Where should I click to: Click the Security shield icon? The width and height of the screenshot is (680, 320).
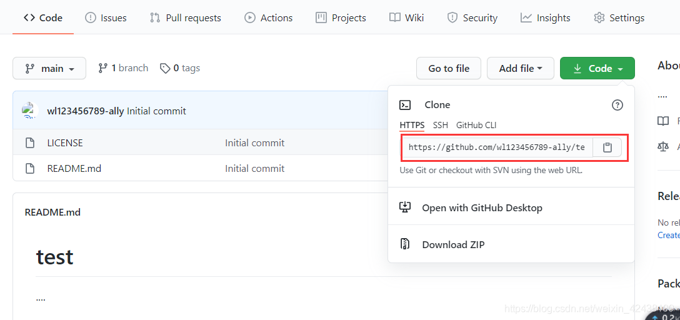click(x=452, y=17)
